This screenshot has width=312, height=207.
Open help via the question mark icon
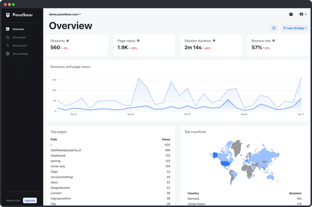[x=291, y=14]
